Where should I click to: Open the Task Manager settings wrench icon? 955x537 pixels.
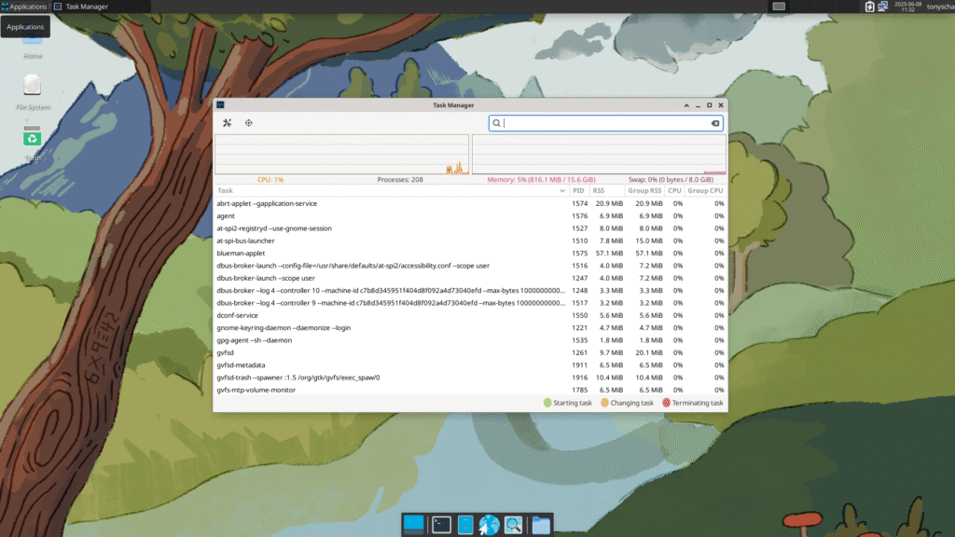click(x=228, y=123)
